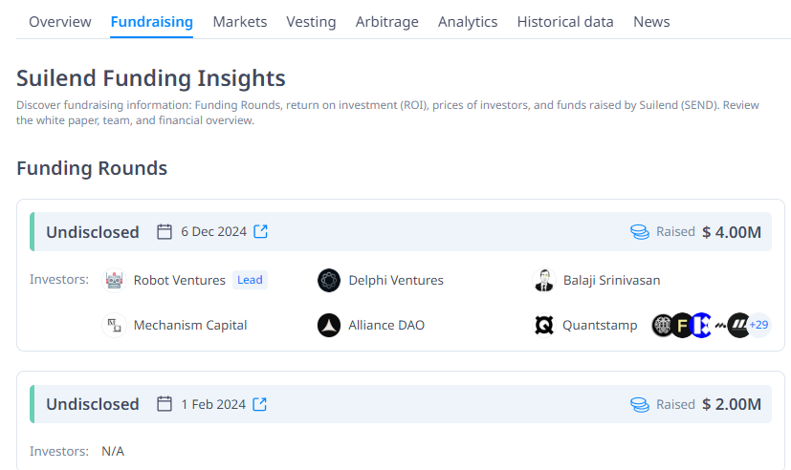
Task: Select the Fundraising tab
Action: pyautogui.click(x=151, y=22)
